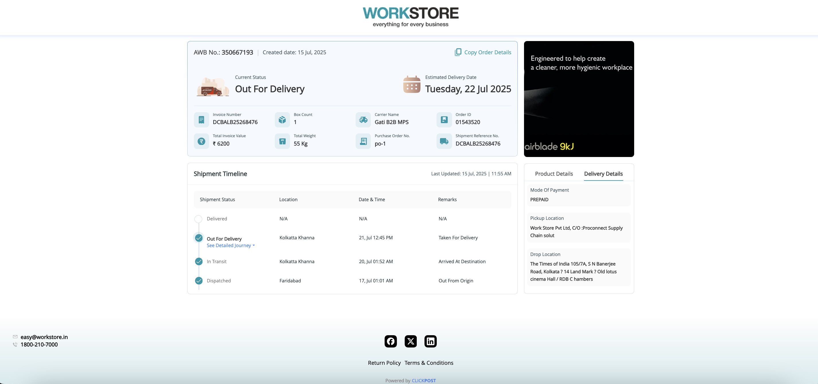Click the copy clipboard icon

pyautogui.click(x=457, y=53)
